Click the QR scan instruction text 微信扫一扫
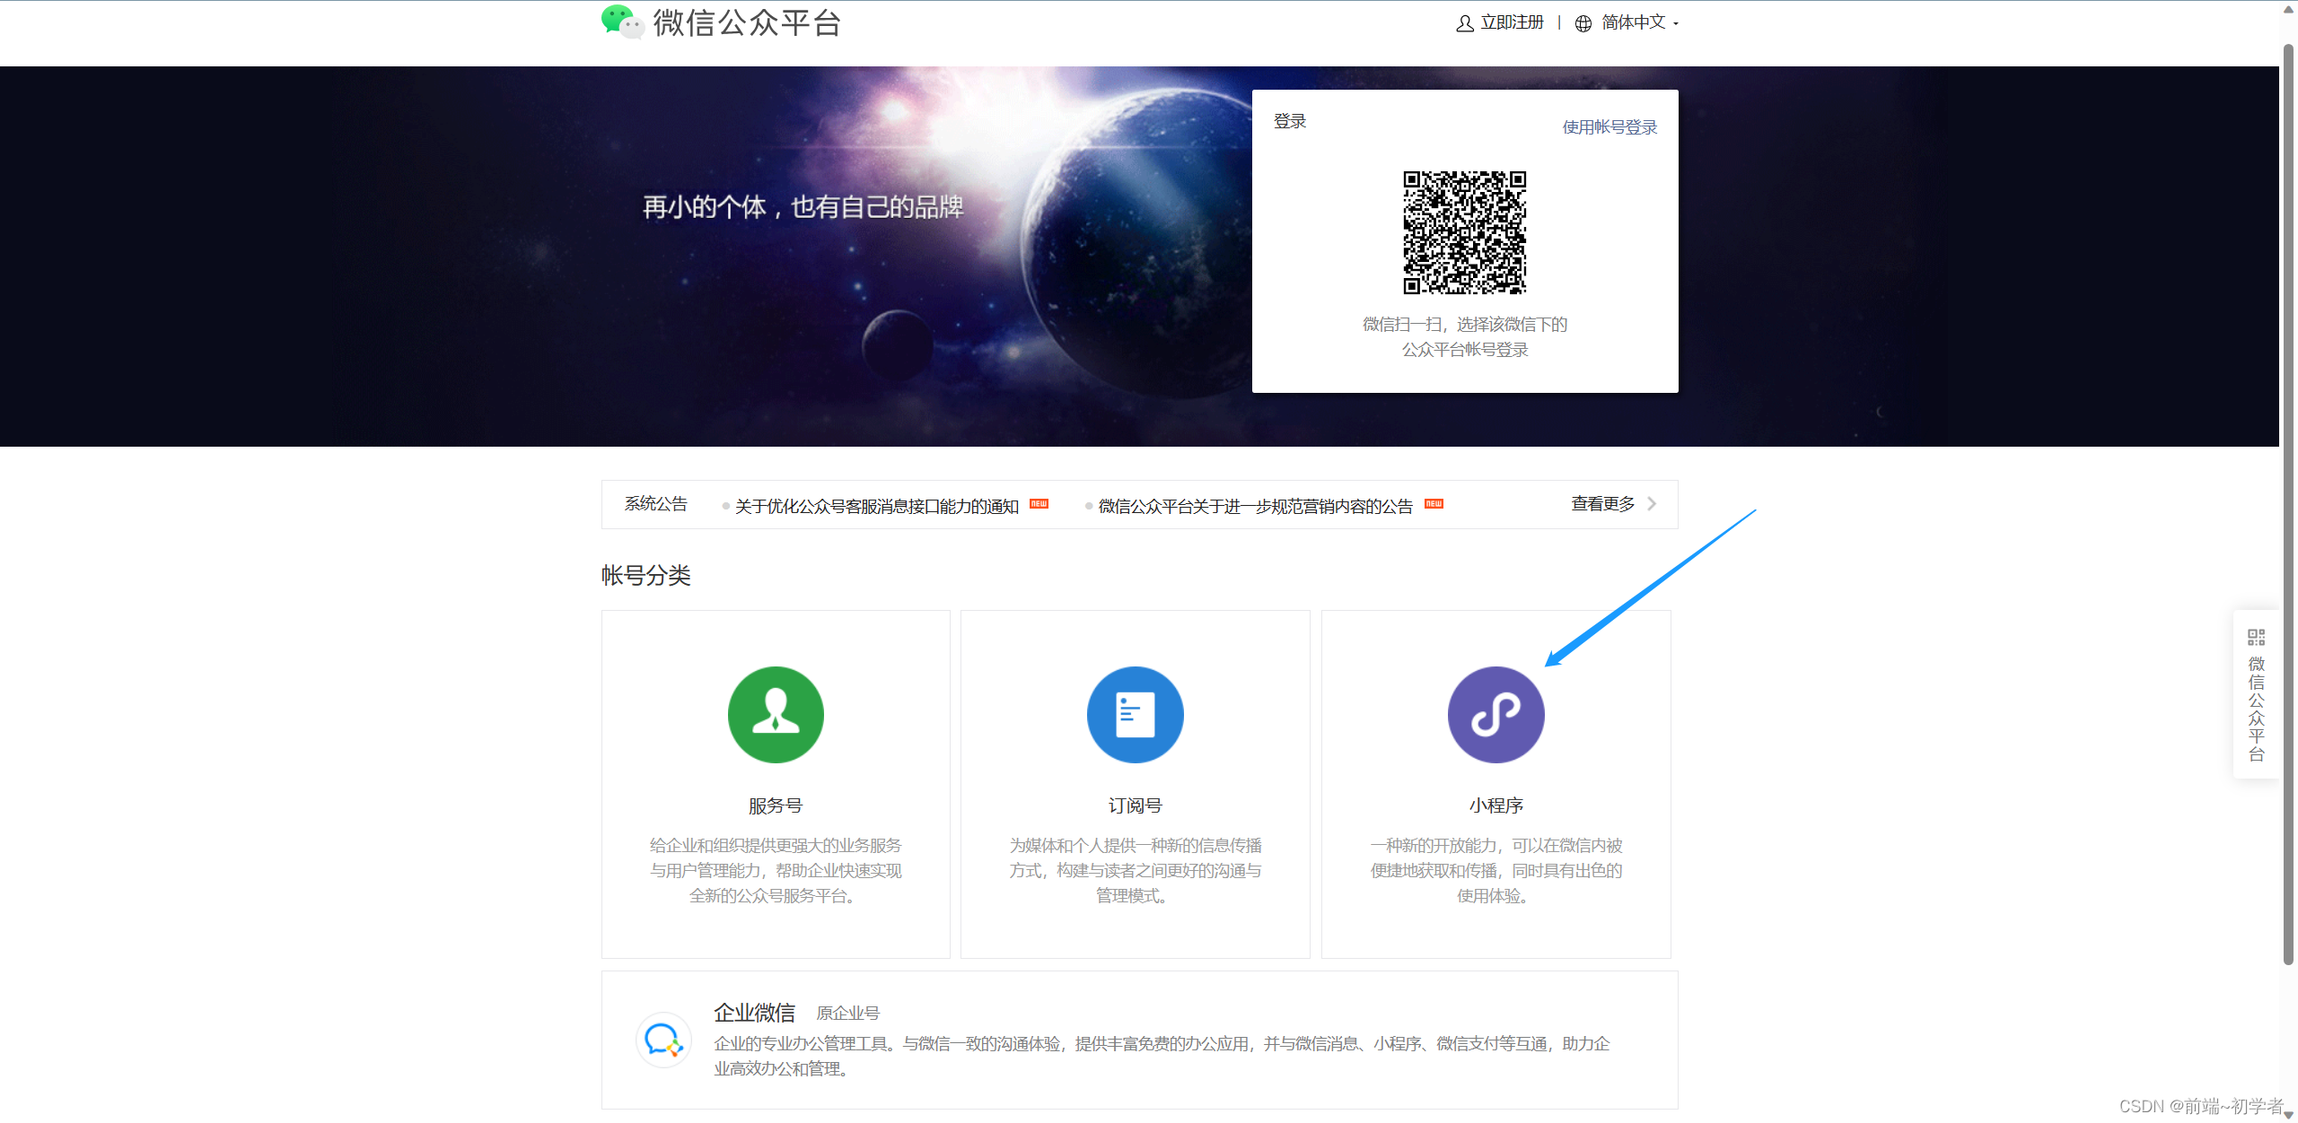Screen dimensions: 2298x1123 point(1465,336)
